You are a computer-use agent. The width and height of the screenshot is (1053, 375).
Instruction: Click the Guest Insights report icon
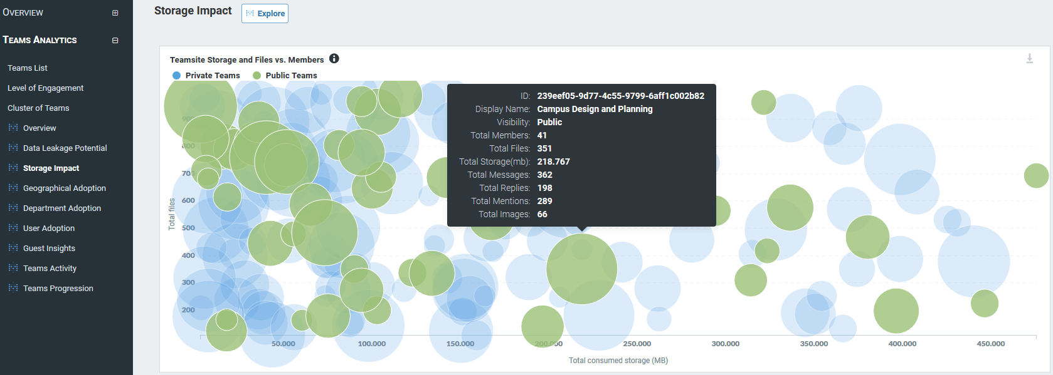(13, 248)
